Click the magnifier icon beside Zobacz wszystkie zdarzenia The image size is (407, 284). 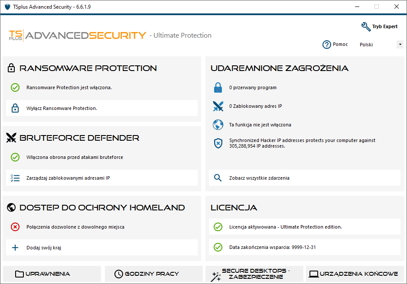[x=218, y=178]
